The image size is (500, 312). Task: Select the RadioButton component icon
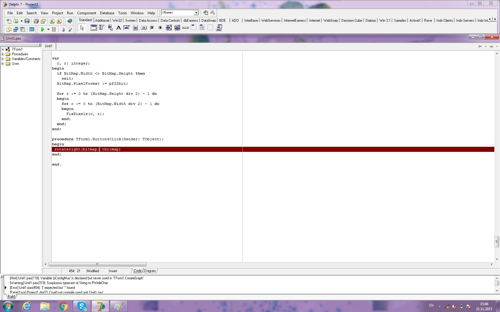coord(160,28)
